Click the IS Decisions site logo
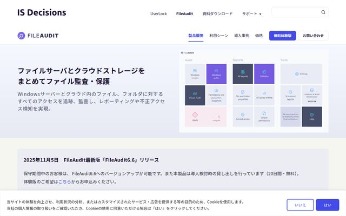The height and width of the screenshot is (216, 346). coord(42,12)
